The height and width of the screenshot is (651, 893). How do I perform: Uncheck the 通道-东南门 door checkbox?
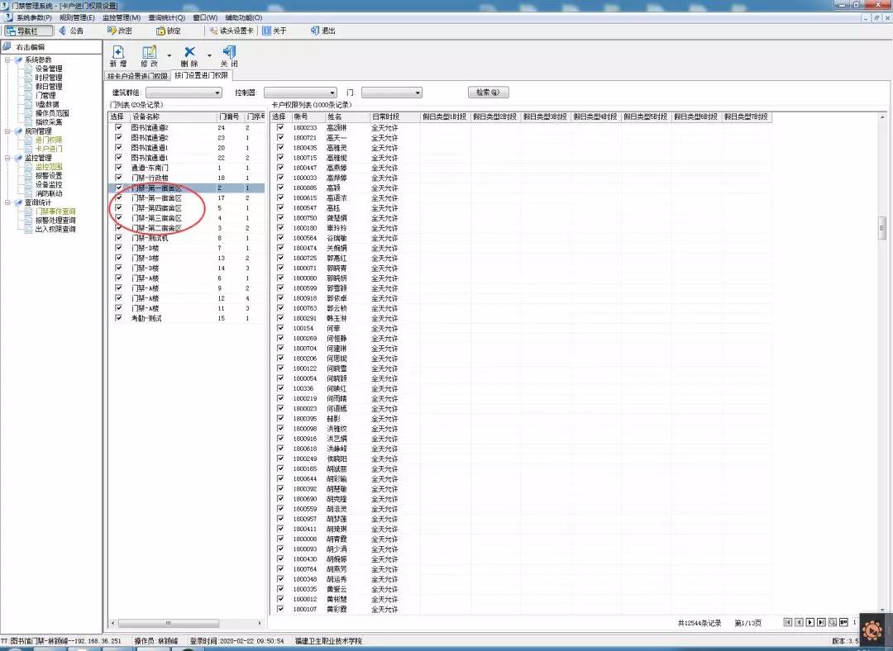click(118, 168)
